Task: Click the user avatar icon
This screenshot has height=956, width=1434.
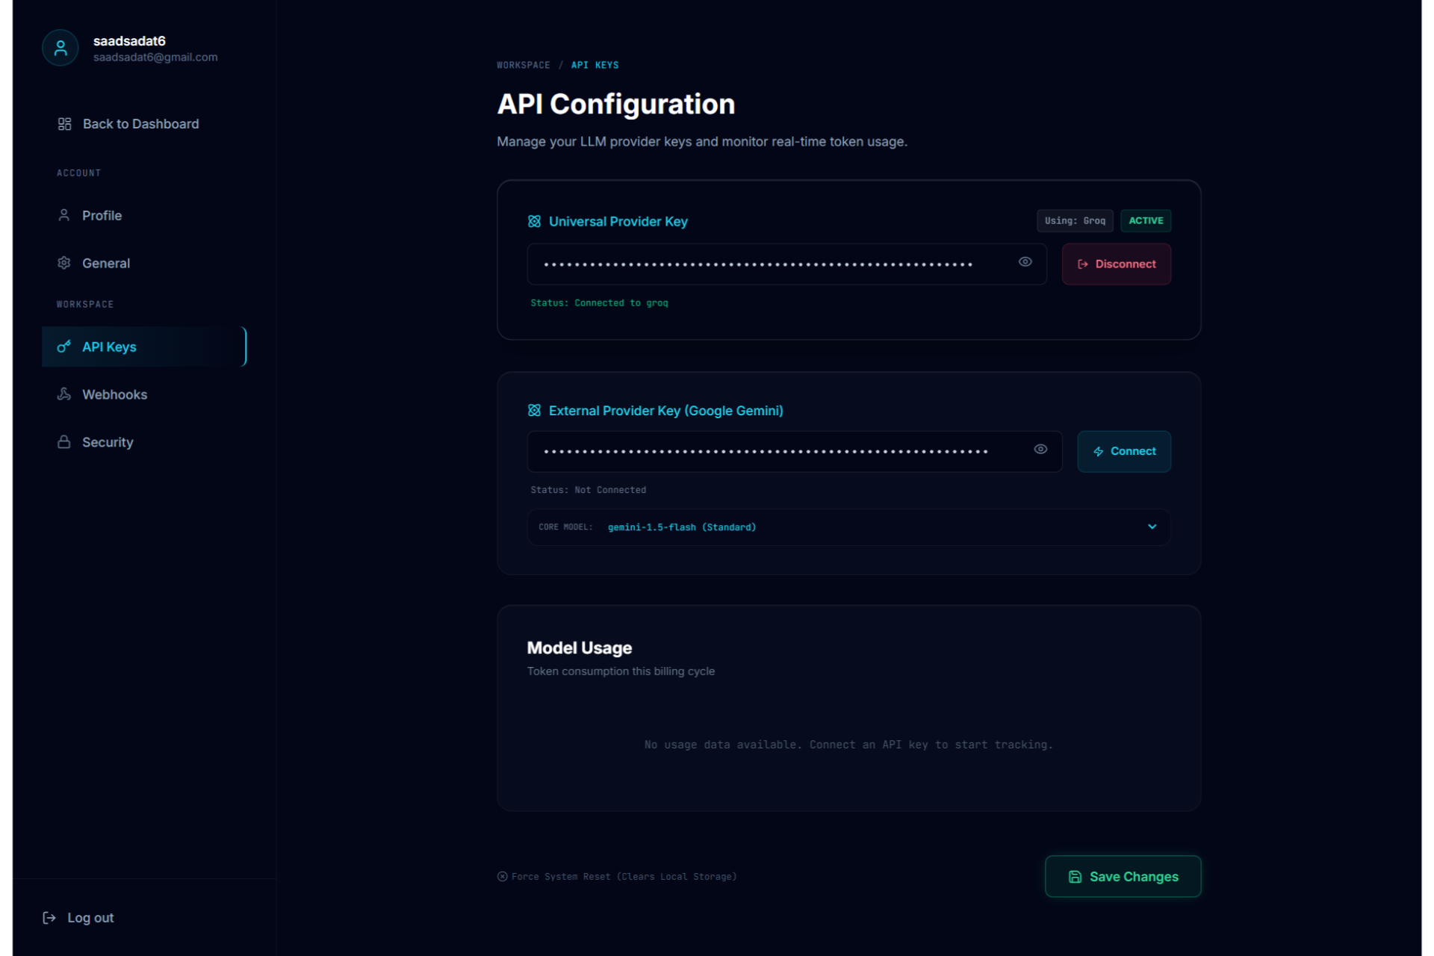Action: (60, 48)
